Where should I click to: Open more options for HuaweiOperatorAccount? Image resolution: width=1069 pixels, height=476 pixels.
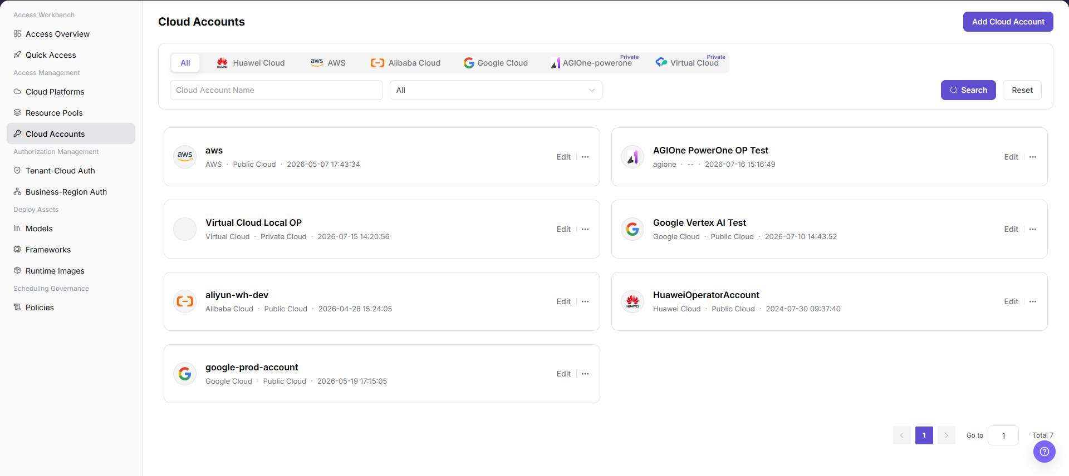(x=1033, y=301)
